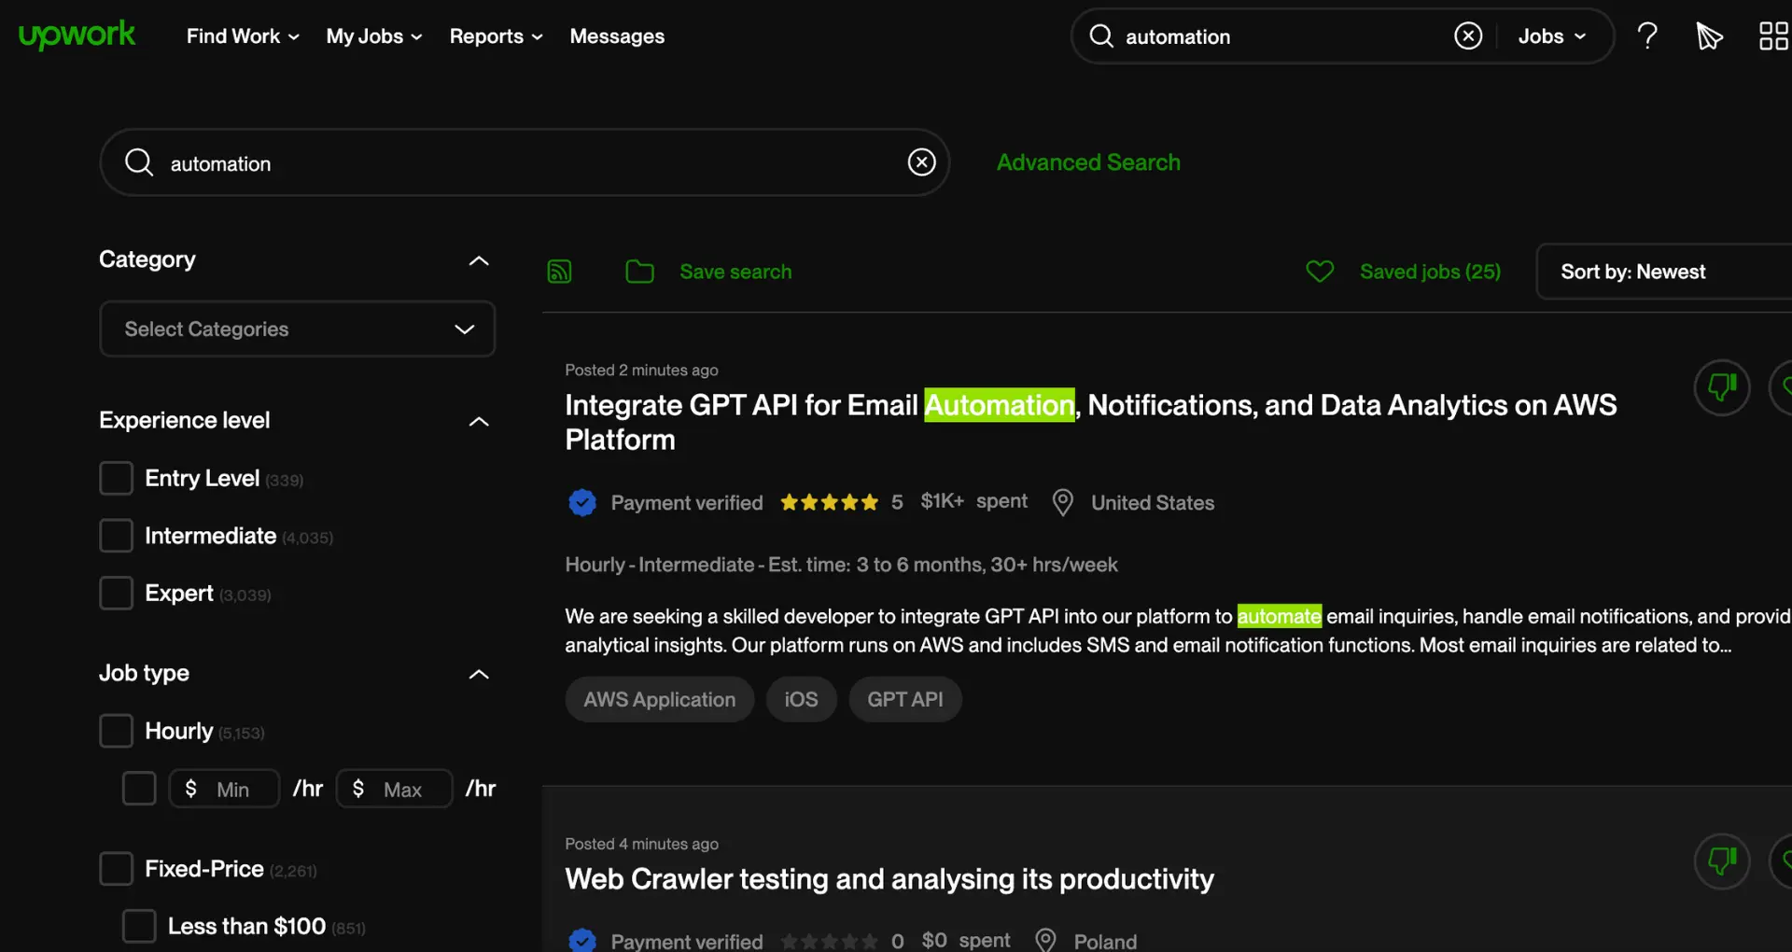Select the GPT API skill tag
Screen dimensions: 1792x952
[x=905, y=699]
